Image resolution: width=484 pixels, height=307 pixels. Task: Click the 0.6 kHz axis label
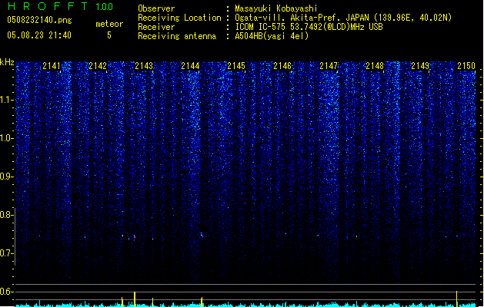tap(7, 292)
